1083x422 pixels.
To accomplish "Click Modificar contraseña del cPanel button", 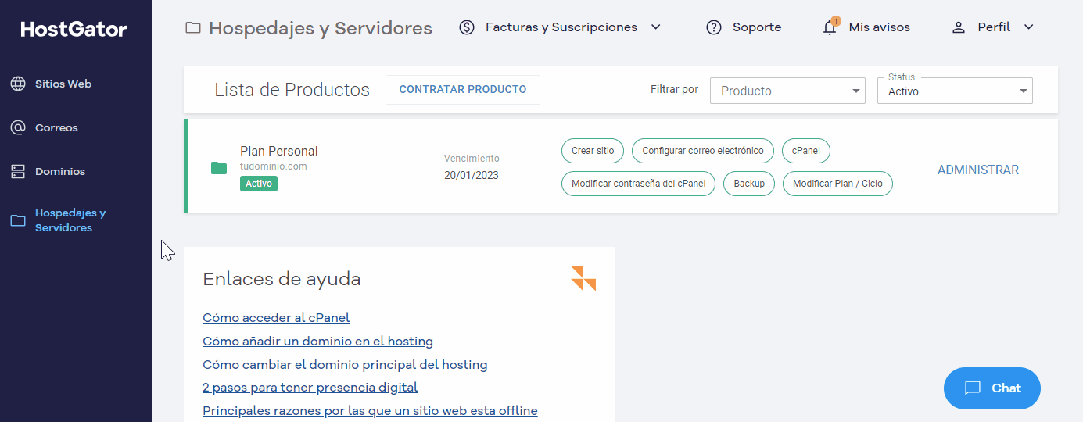I will [x=638, y=184].
